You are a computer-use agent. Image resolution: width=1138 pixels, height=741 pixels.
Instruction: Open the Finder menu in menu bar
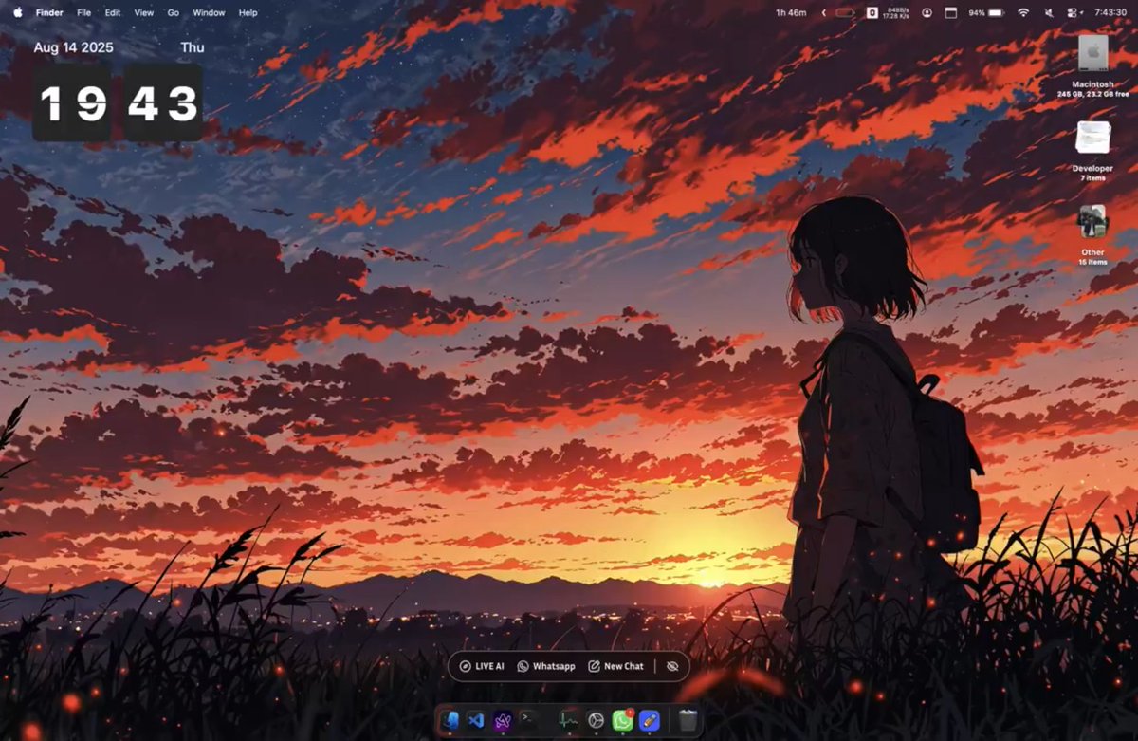coord(49,13)
